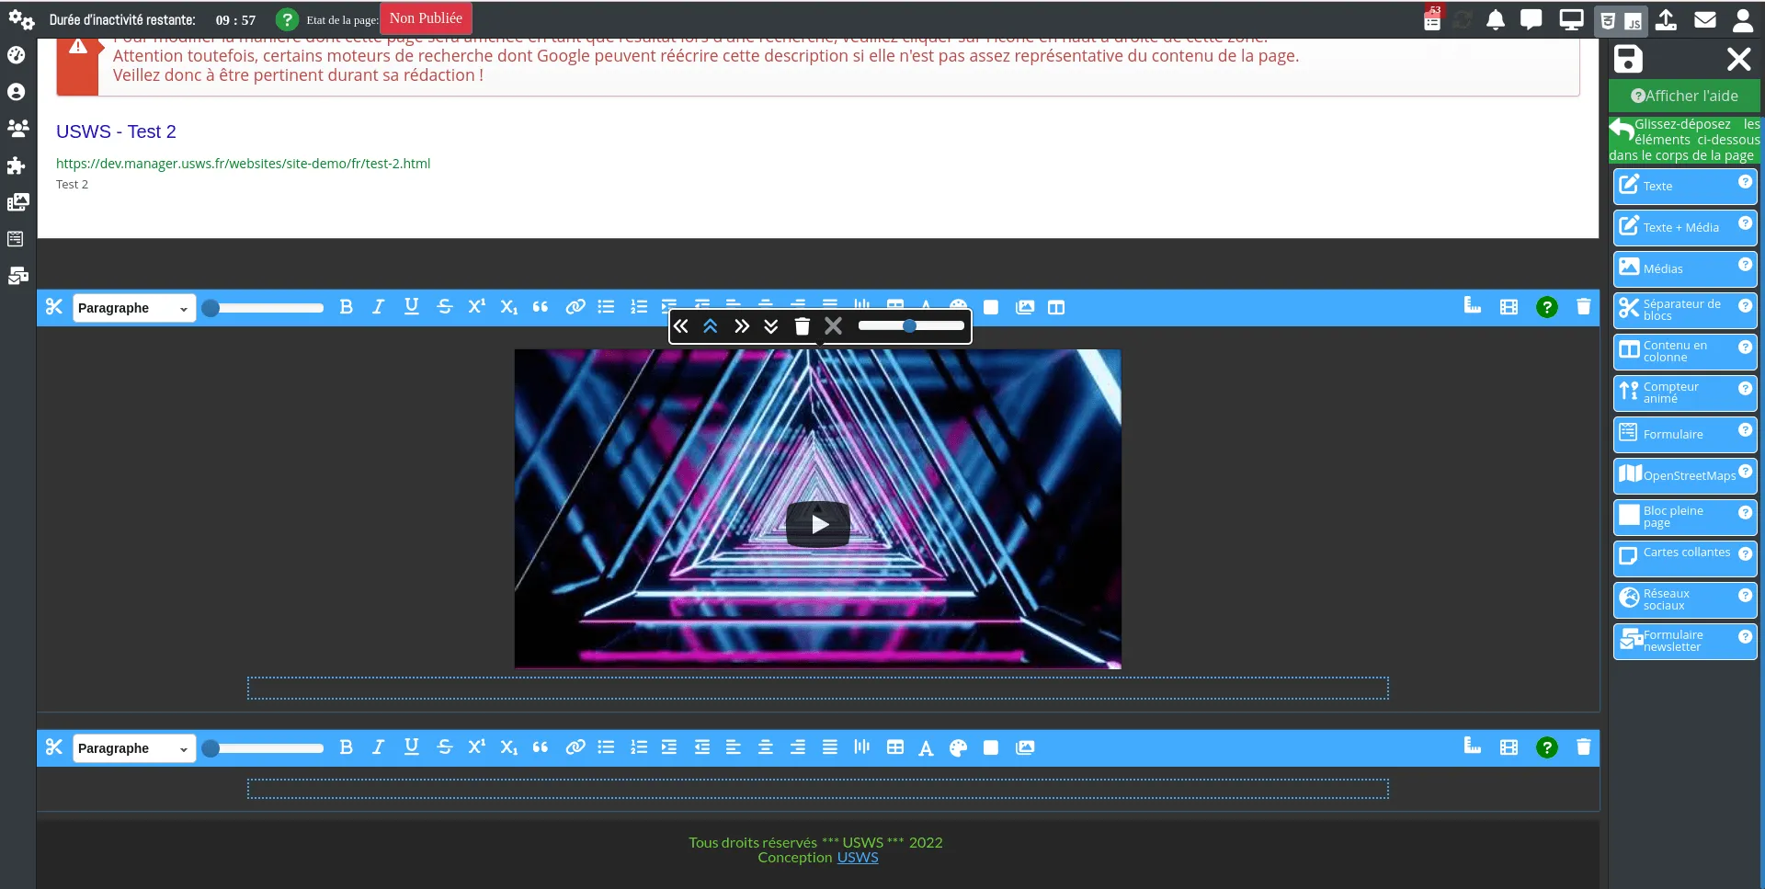The width and height of the screenshot is (1765, 889).
Task: Click the Non Publiée page status button
Action: (426, 18)
